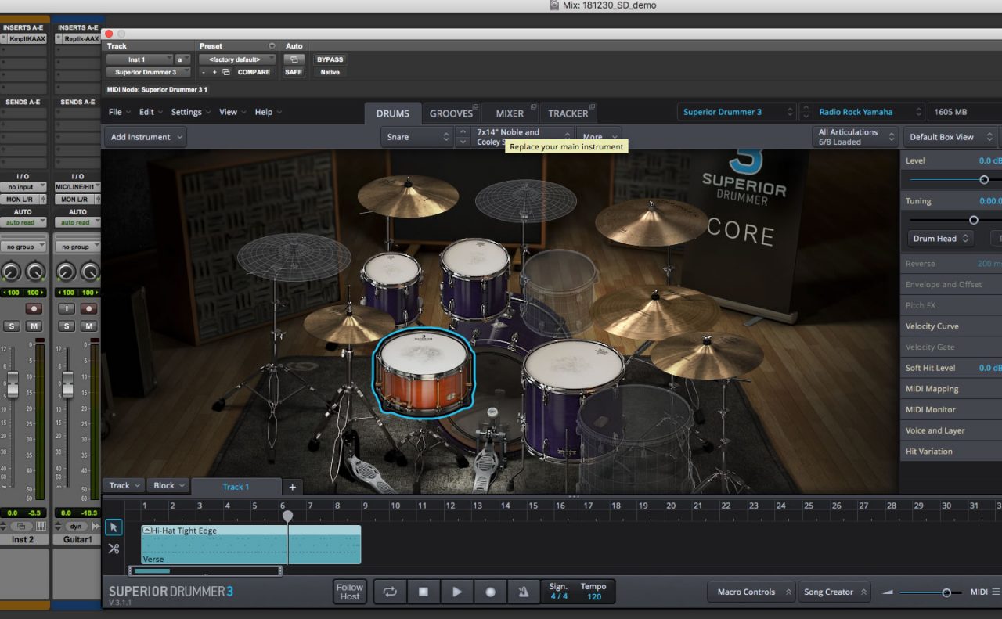Open the MIDI Mapping property

(x=951, y=389)
